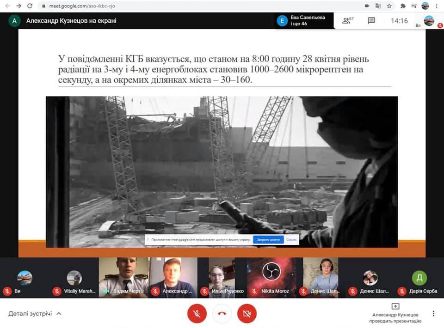Click the address bar with meet.google.com URL

[x=185, y=6]
